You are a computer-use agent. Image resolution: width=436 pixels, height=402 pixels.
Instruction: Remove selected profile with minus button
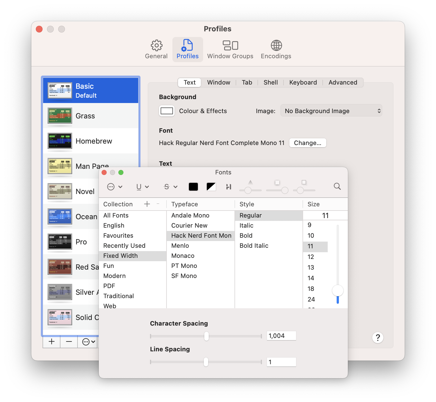[x=69, y=342]
